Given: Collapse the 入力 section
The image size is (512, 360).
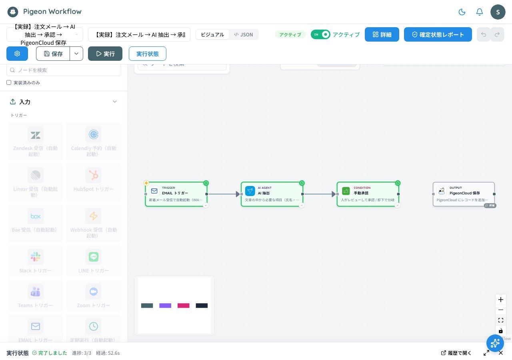Looking at the screenshot, I should pos(115,102).
